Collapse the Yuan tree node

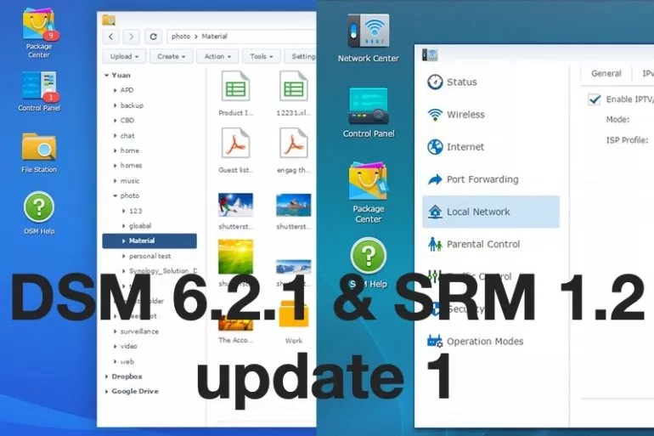[x=107, y=76]
